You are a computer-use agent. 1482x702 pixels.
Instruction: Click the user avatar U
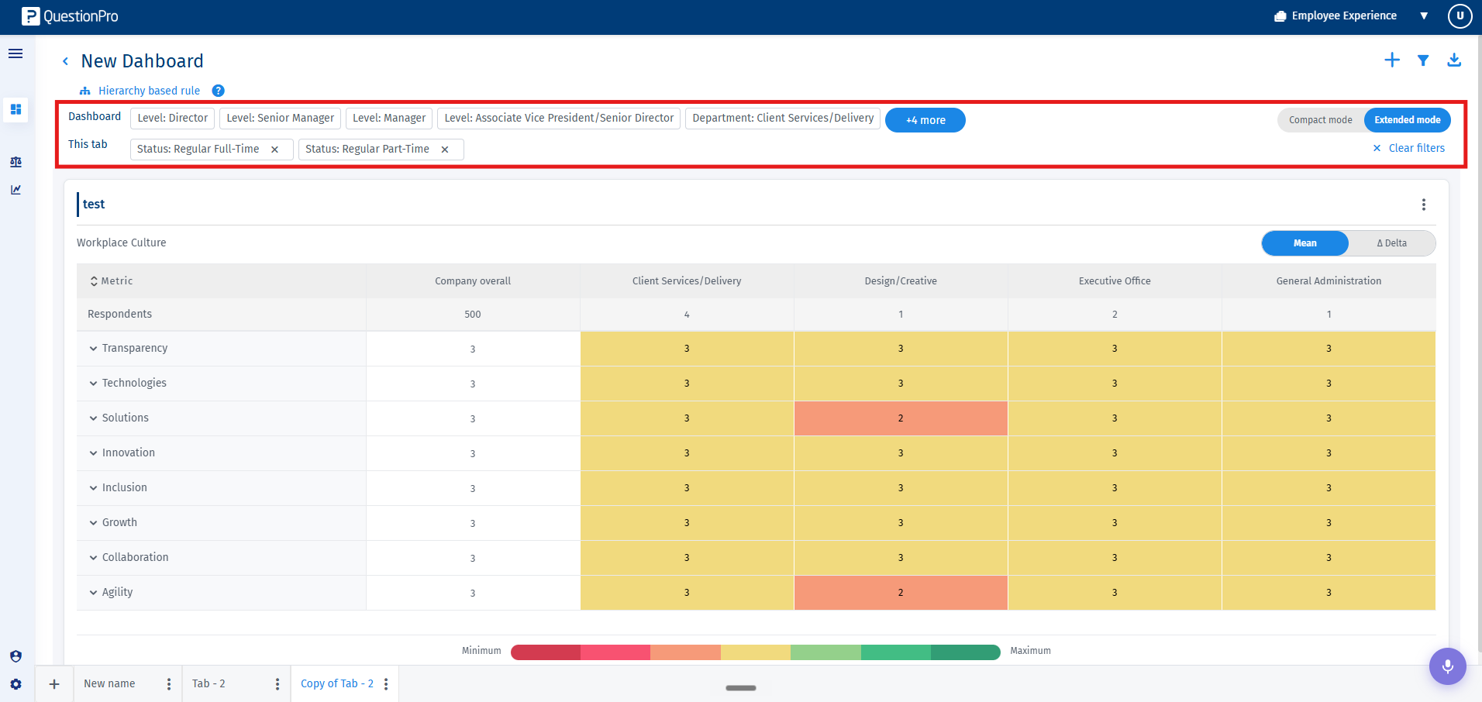(x=1460, y=16)
